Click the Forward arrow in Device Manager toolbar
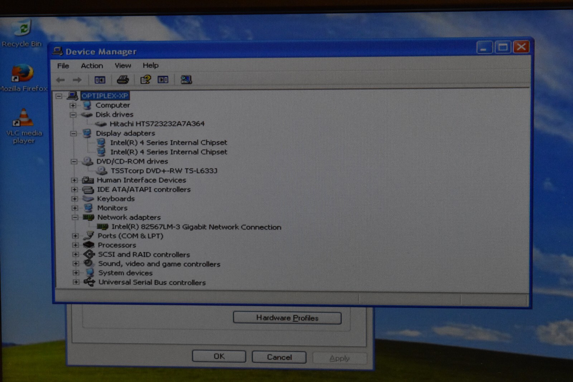573x382 pixels. 77,80
